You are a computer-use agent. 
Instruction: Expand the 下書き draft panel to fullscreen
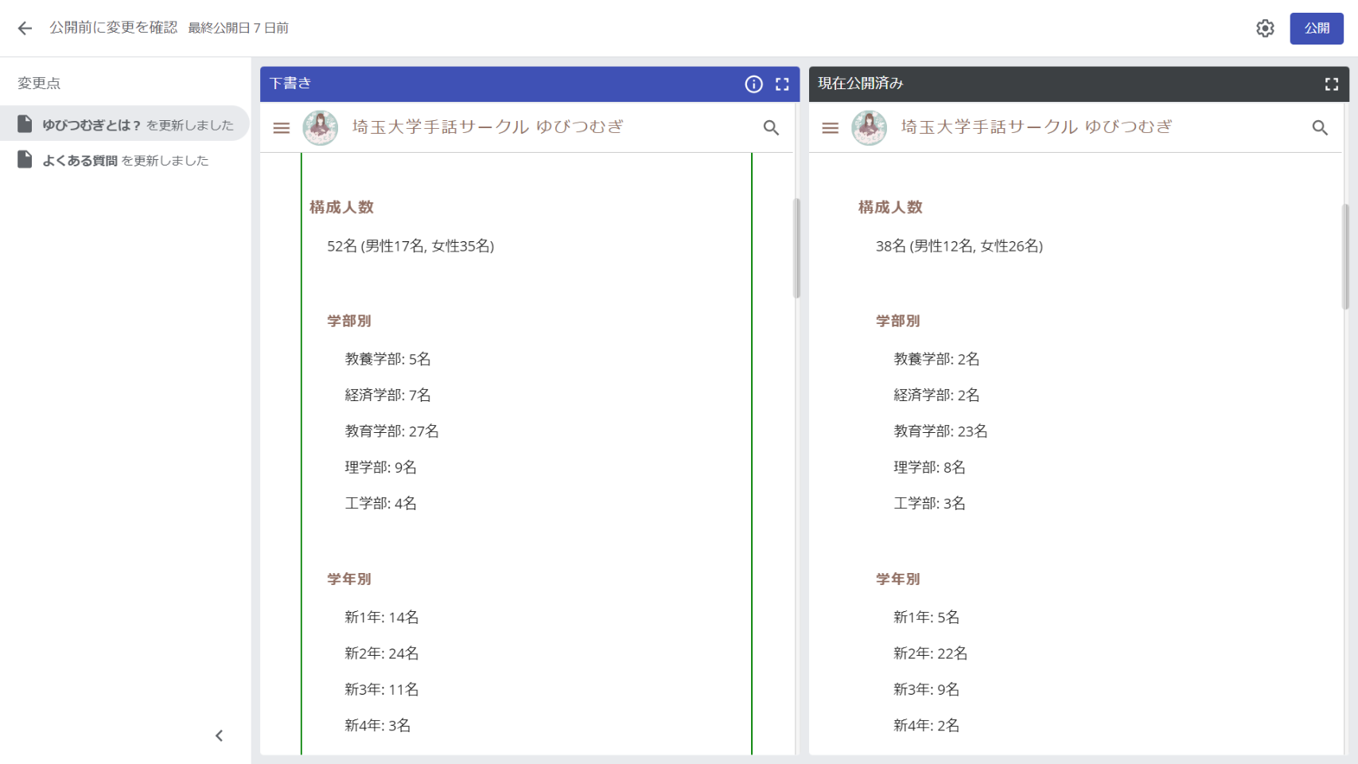pos(782,84)
